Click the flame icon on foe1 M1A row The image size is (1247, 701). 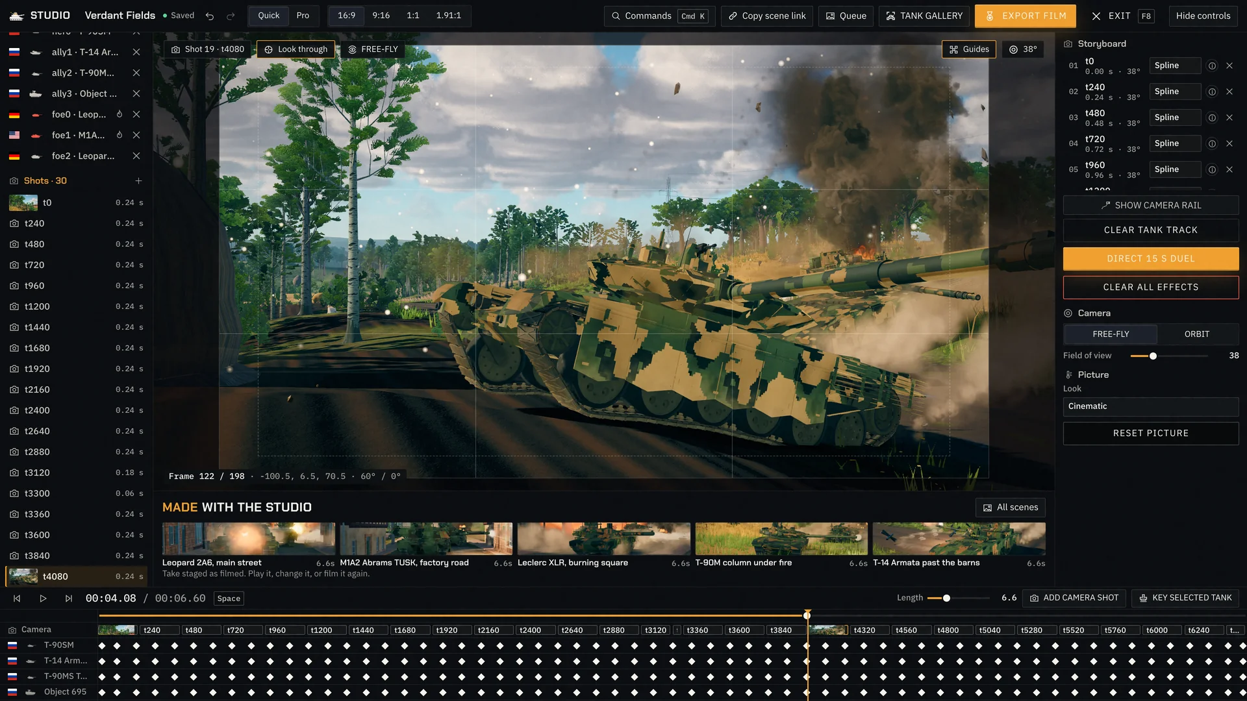tap(120, 135)
